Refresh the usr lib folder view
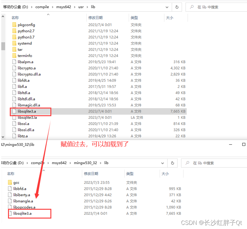The width and height of the screenshot is (247, 229). click(x=177, y=7)
